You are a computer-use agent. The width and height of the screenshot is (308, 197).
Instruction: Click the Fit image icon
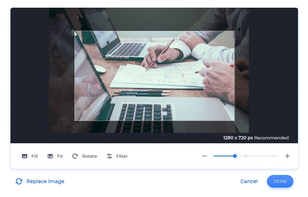(x=50, y=156)
